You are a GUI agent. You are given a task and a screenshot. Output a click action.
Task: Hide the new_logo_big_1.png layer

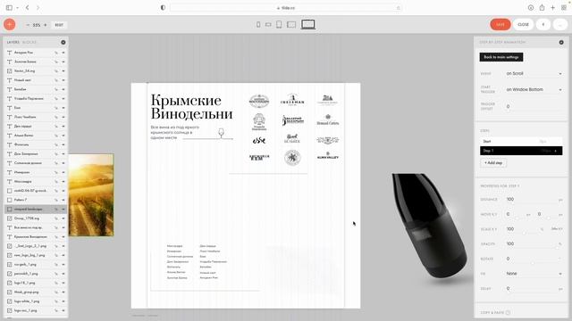(x=63, y=255)
